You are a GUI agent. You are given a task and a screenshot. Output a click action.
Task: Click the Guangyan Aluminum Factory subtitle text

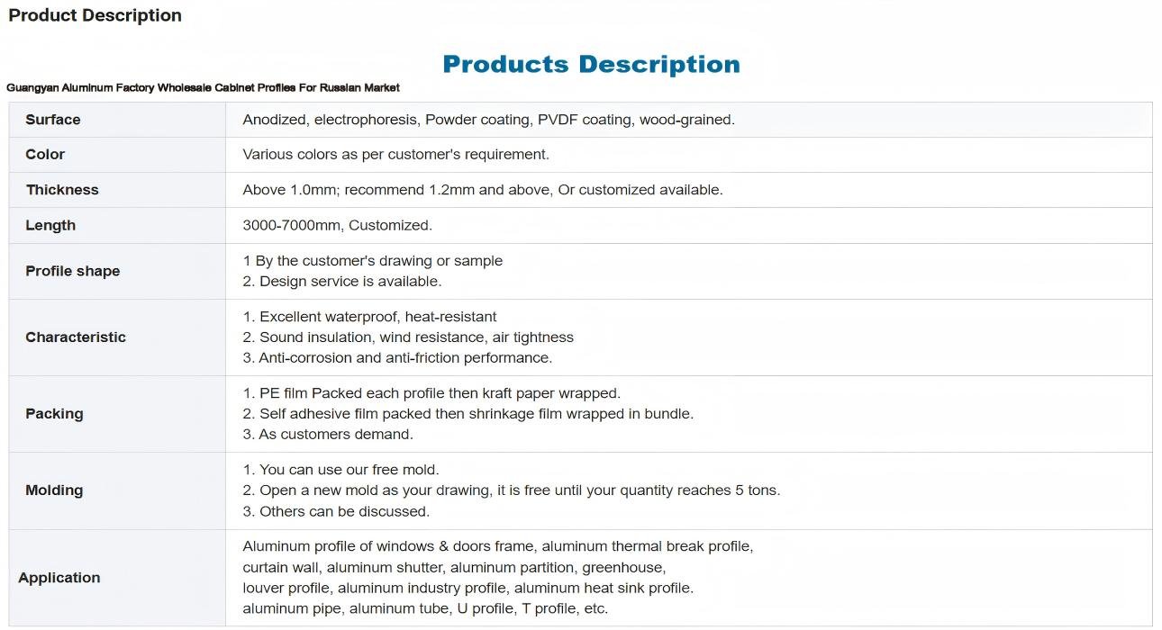click(x=203, y=87)
